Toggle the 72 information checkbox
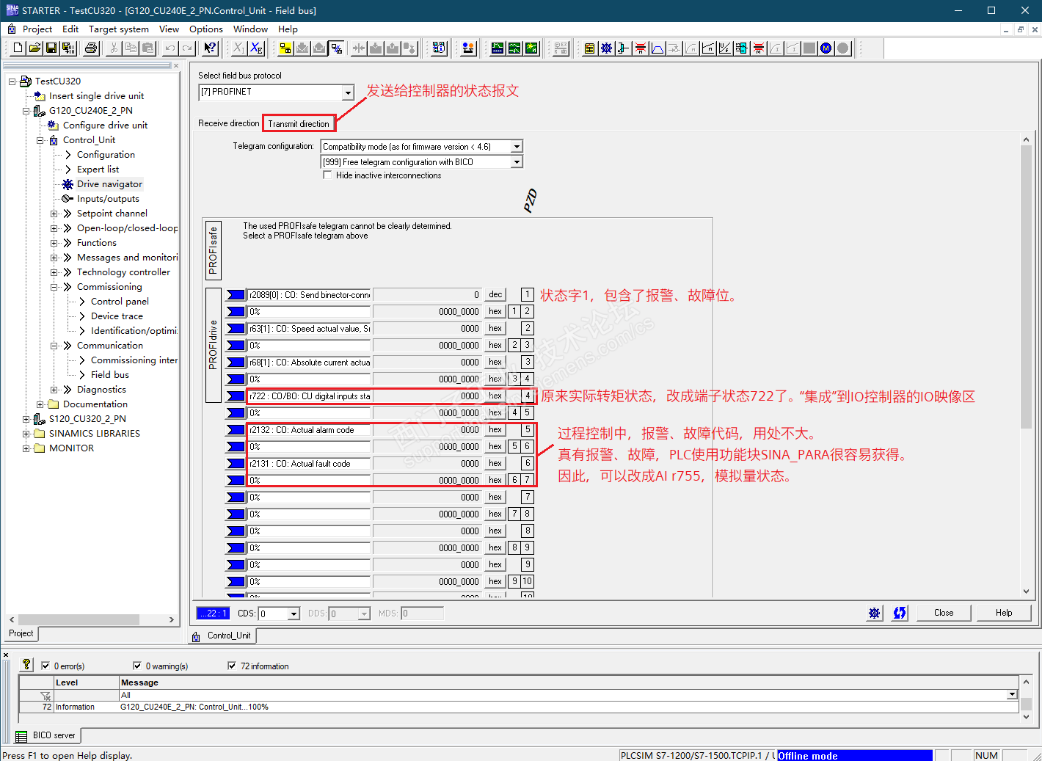 (232, 666)
